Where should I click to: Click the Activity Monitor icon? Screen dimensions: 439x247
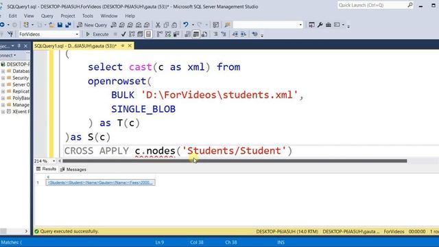click(216, 25)
